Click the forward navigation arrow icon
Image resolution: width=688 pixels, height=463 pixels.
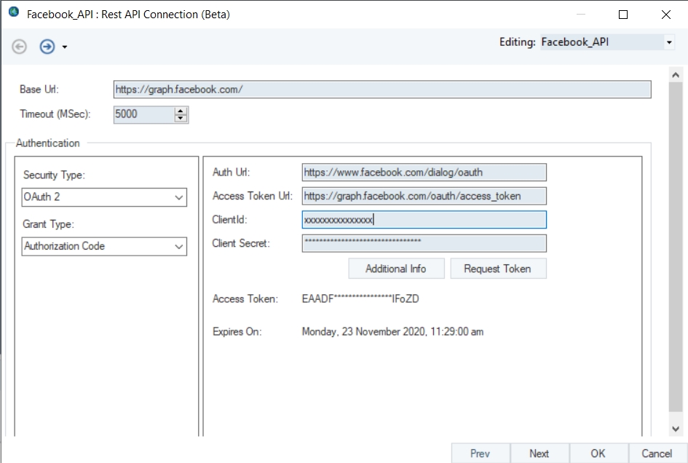(x=47, y=47)
